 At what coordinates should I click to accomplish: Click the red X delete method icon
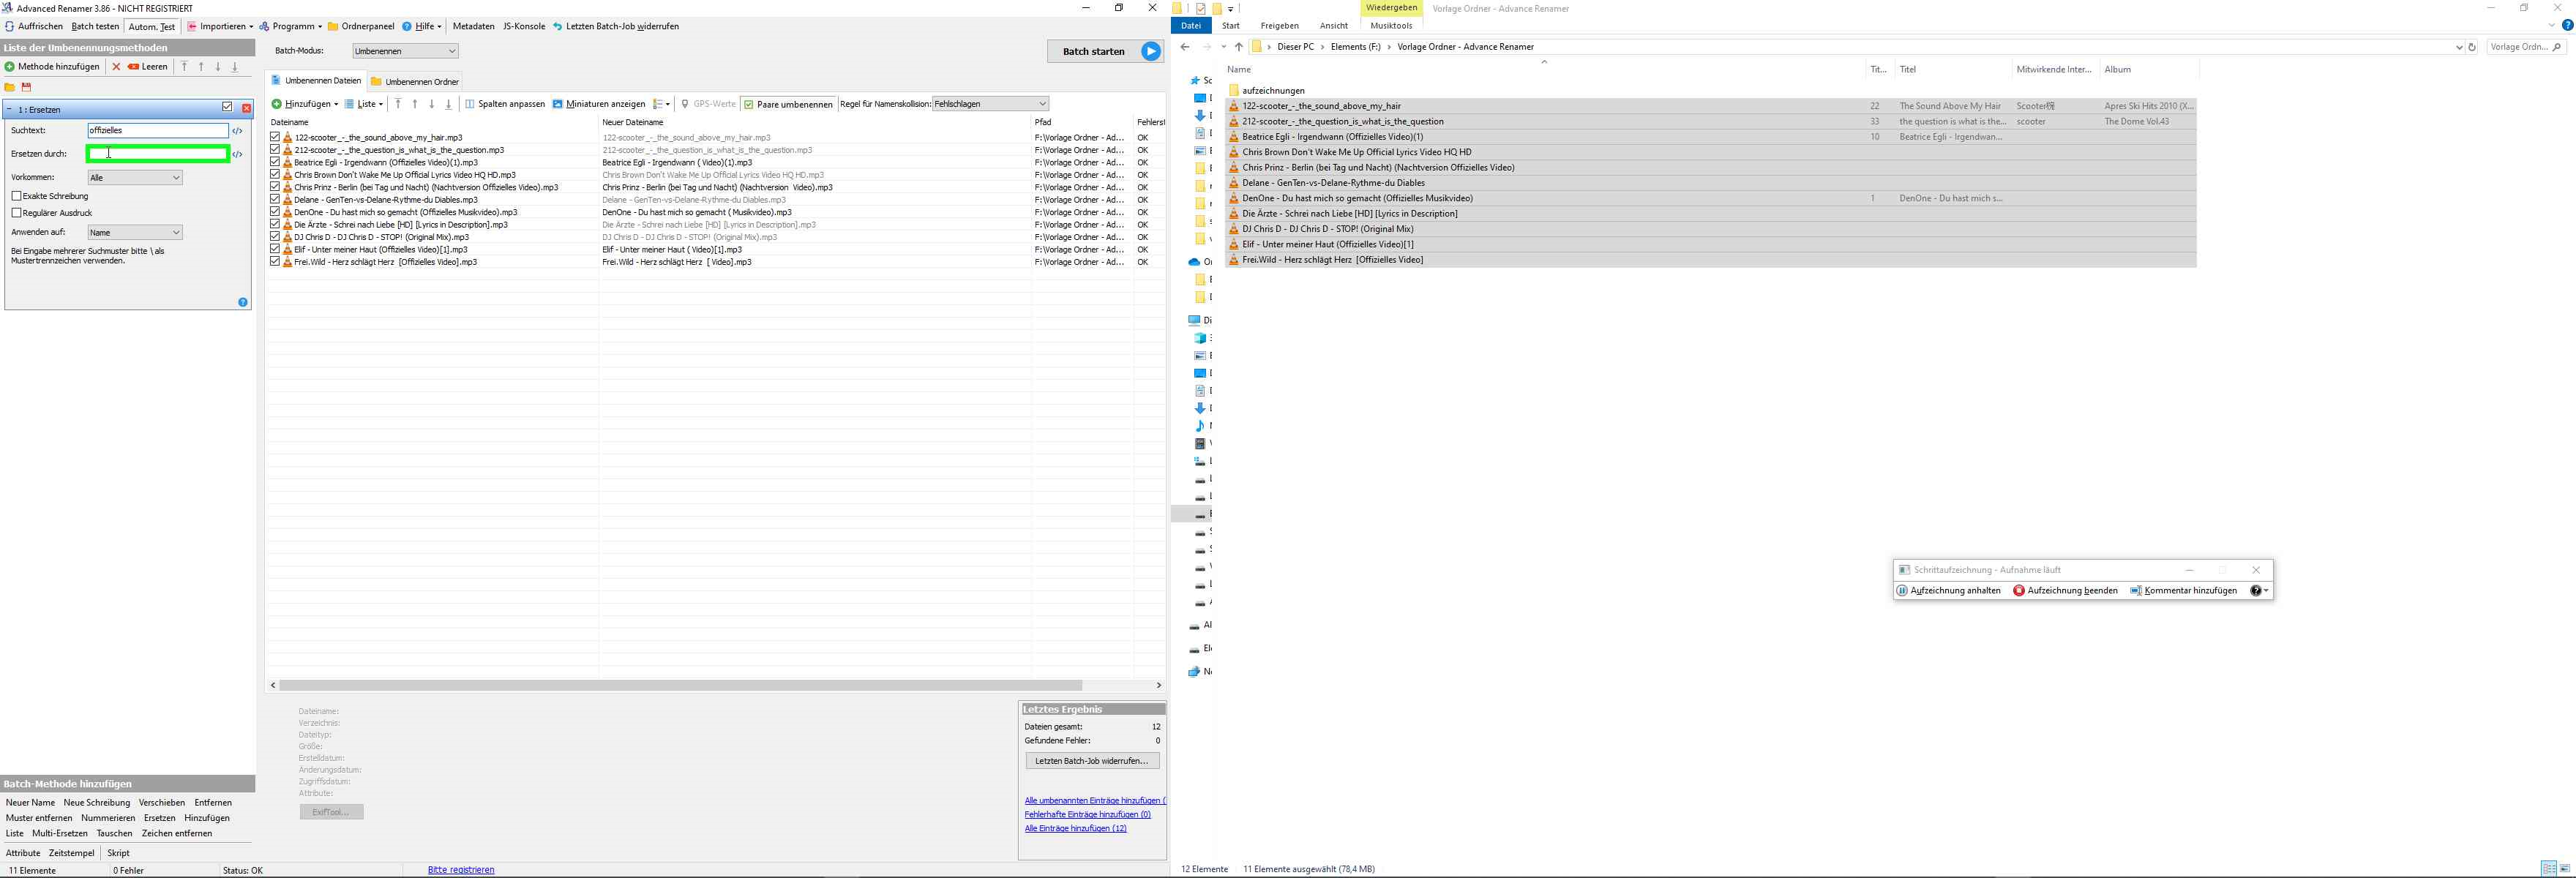116,67
